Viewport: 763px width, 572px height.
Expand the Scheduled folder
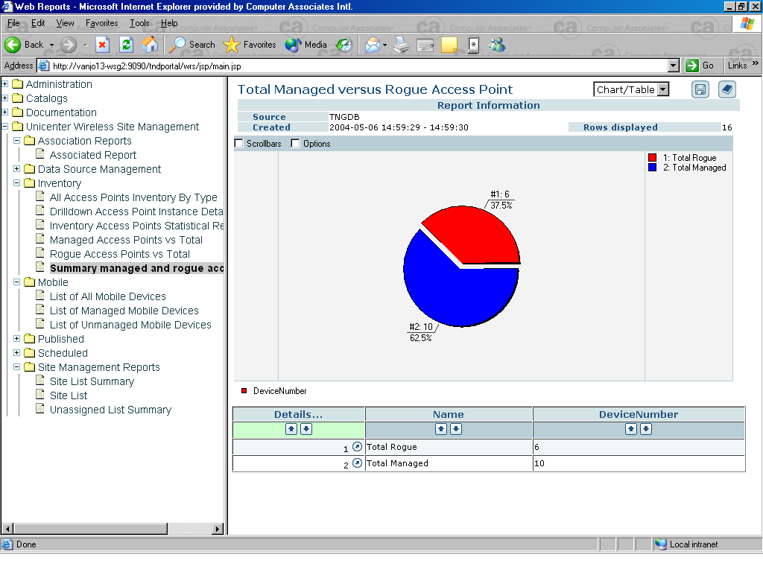(16, 352)
